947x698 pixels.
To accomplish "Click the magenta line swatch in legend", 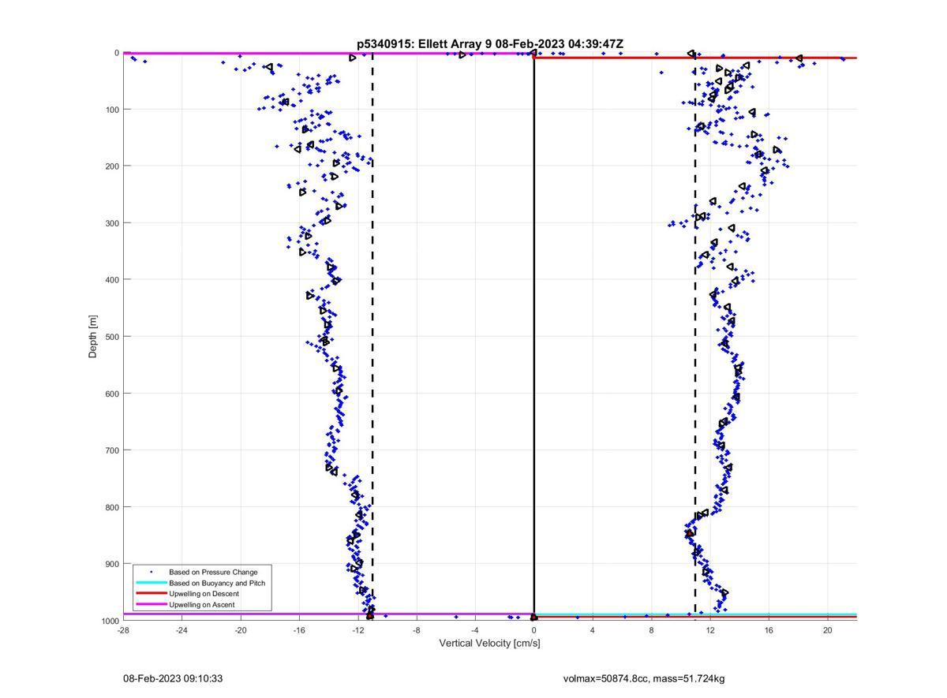I will point(151,605).
